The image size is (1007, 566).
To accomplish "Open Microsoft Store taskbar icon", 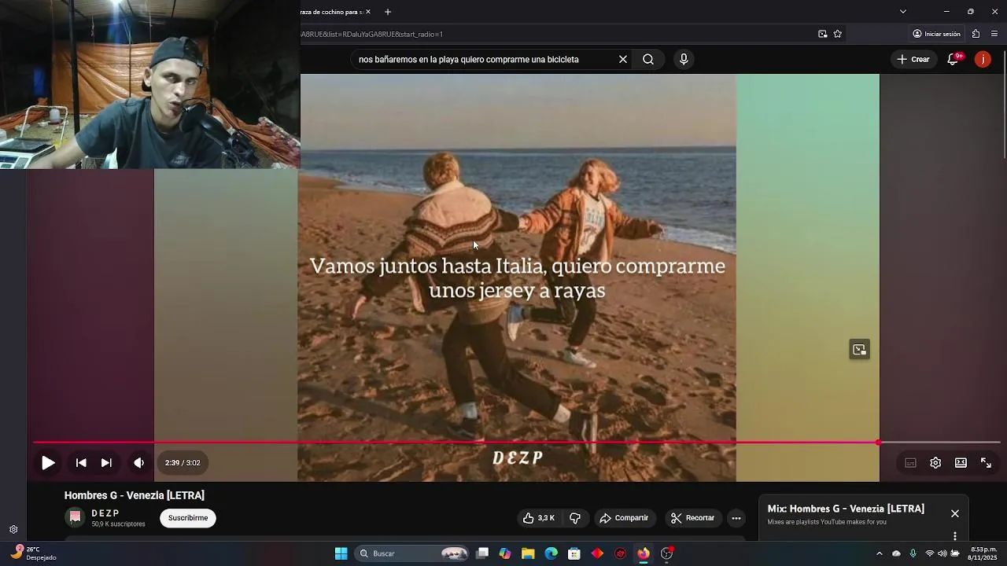I will coord(574,553).
